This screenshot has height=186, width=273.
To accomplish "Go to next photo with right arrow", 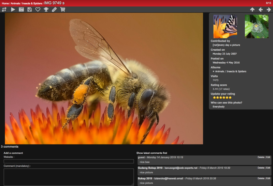I will (269, 10).
